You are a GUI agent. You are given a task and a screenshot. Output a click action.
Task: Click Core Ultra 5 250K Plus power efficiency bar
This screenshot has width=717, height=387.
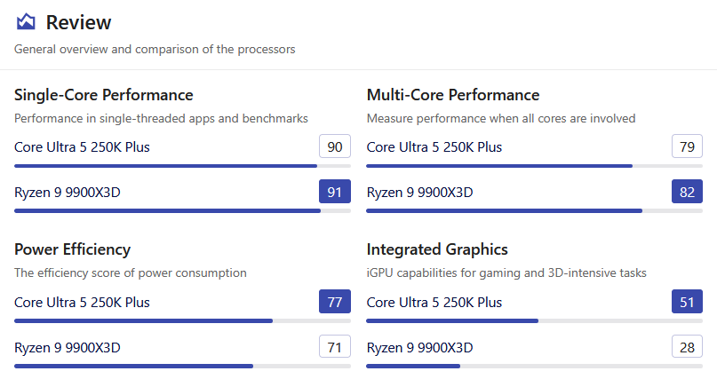click(182, 321)
